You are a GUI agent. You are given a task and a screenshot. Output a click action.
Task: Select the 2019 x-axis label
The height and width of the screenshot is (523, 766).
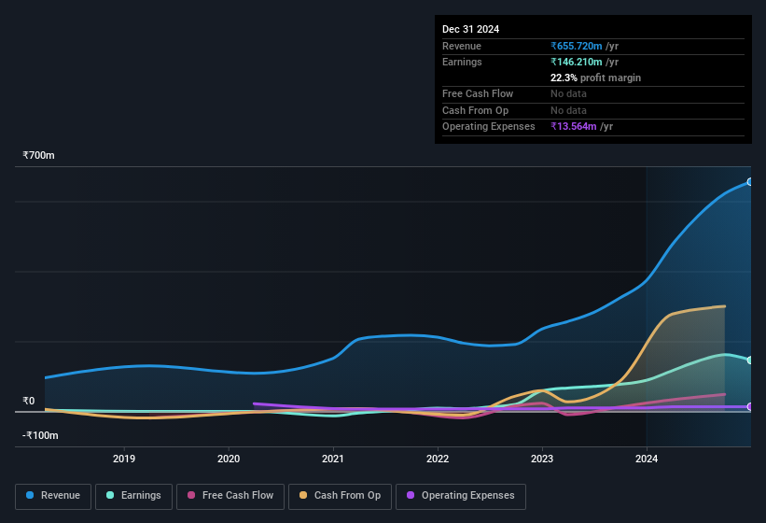click(x=124, y=459)
